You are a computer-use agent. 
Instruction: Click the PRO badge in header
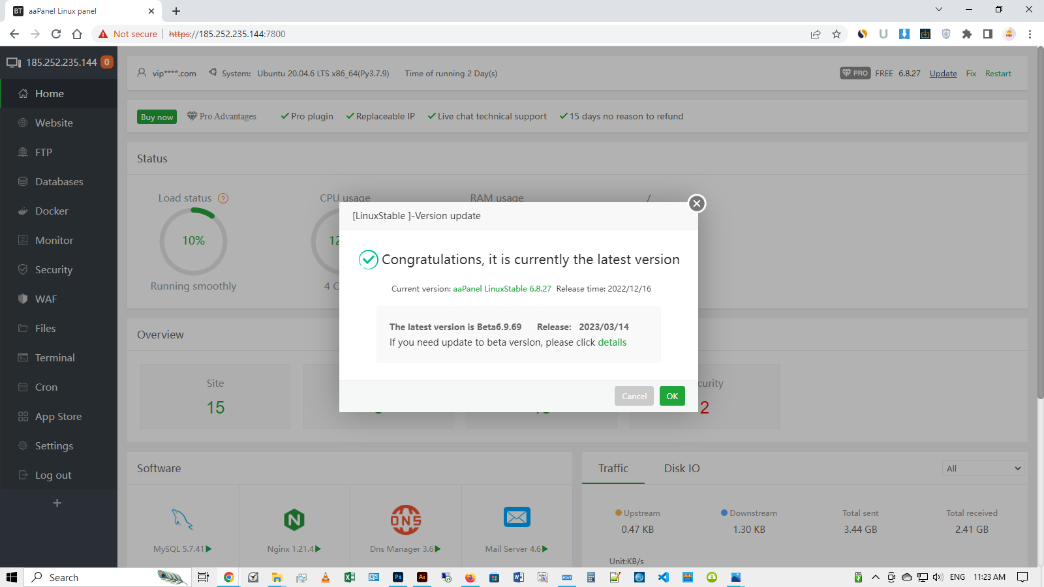pyautogui.click(x=855, y=73)
